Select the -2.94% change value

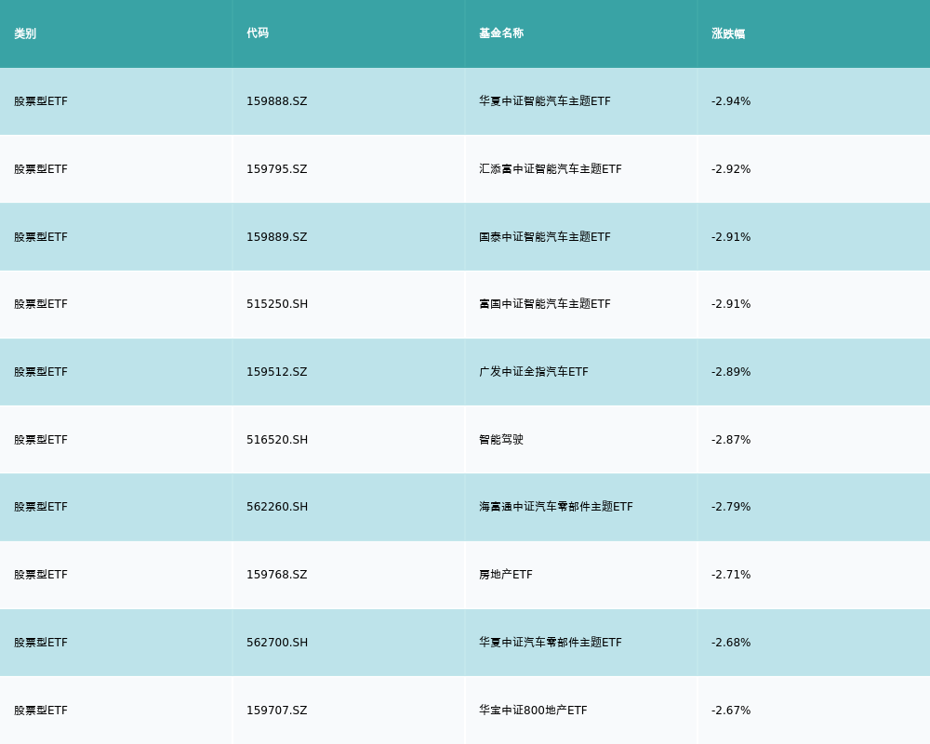tap(731, 101)
